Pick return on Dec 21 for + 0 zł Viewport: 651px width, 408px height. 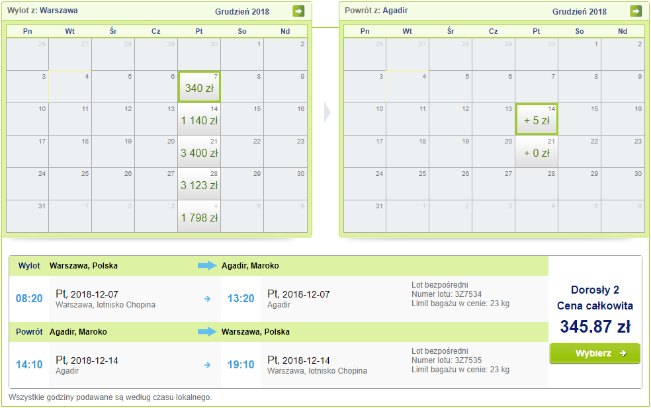(537, 152)
